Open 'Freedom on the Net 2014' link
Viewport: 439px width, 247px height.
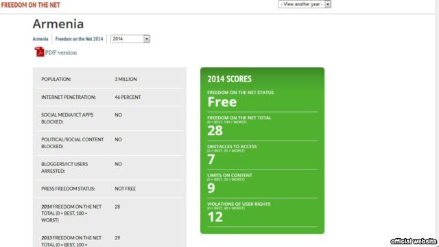point(80,39)
